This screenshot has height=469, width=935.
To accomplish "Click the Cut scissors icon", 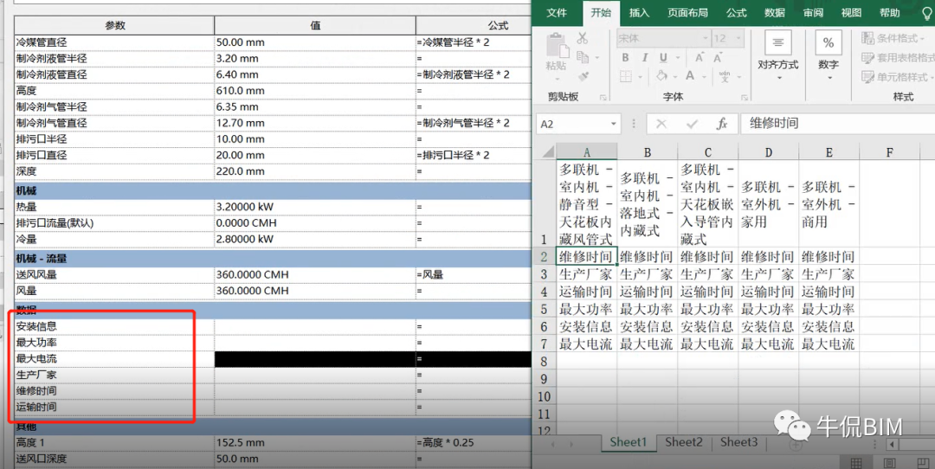I will 582,38.
